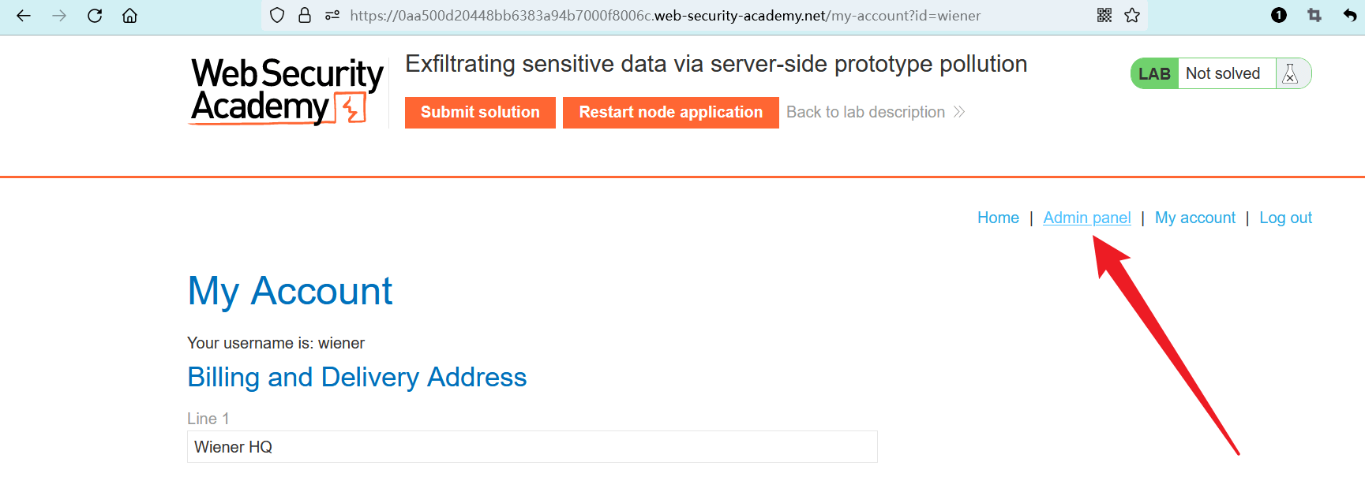Image resolution: width=1365 pixels, height=477 pixels.
Task: Click the lab flask status icon
Action: pyautogui.click(x=1291, y=73)
